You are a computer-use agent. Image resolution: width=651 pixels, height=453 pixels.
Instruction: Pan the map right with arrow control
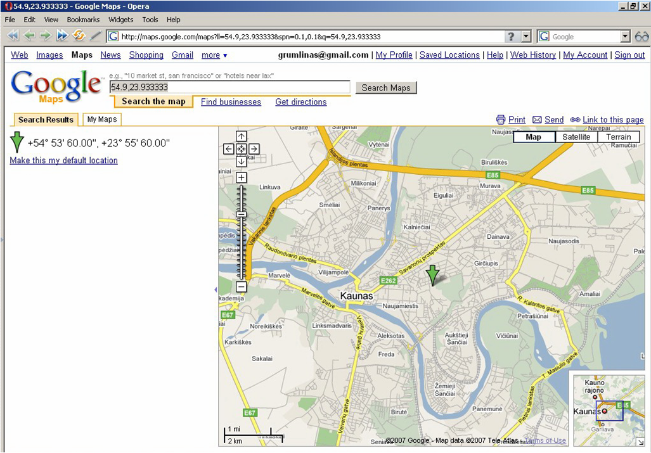[x=254, y=149]
